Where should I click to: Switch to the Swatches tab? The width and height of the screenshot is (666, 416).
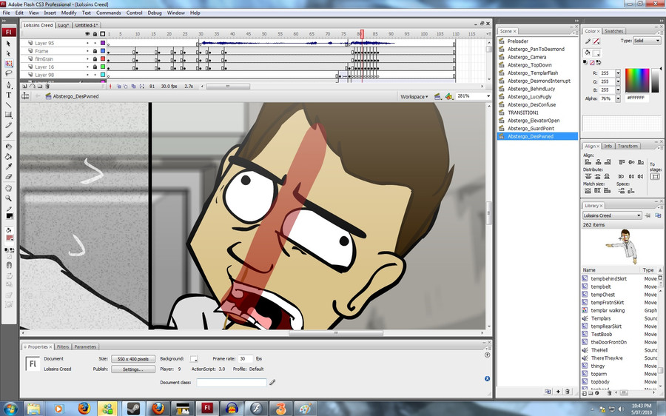pos(613,31)
